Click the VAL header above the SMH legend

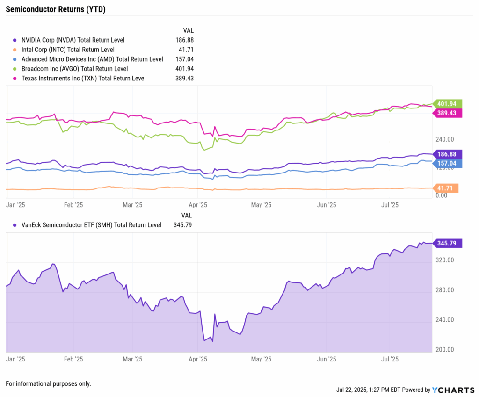point(186,215)
